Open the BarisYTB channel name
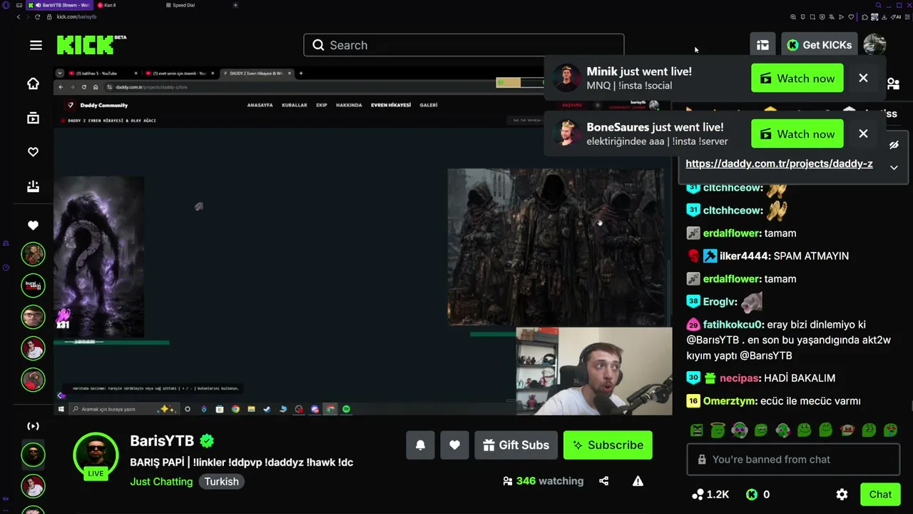Image resolution: width=913 pixels, height=514 pixels. point(162,440)
